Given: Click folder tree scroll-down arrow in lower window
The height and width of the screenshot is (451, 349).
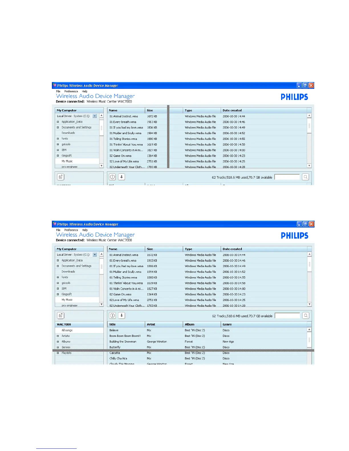Looking at the screenshot, I should tap(101, 304).
